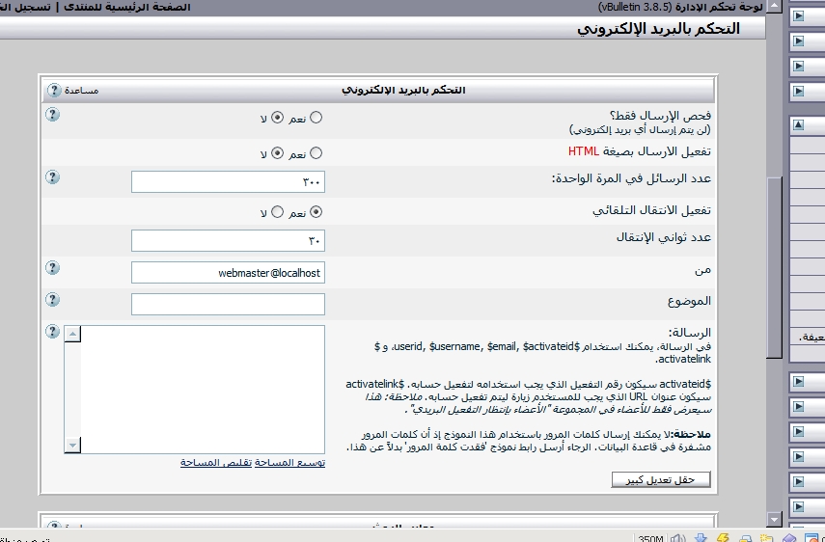This screenshot has height=542, width=825.
Task: Click the webmaster@localhost sender field
Action: tap(228, 273)
